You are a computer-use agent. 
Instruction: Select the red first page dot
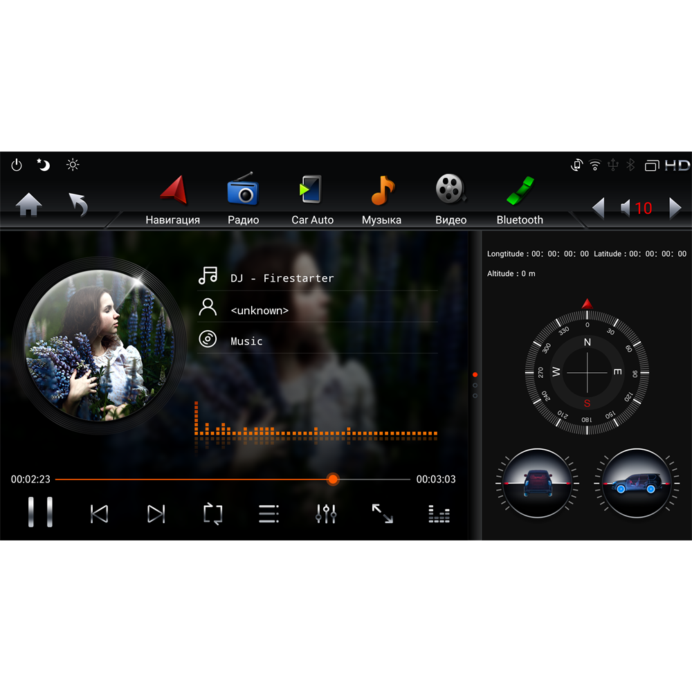click(x=475, y=374)
